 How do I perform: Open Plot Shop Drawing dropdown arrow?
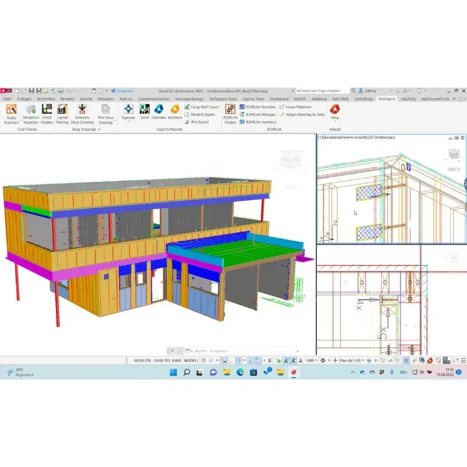coord(115,121)
